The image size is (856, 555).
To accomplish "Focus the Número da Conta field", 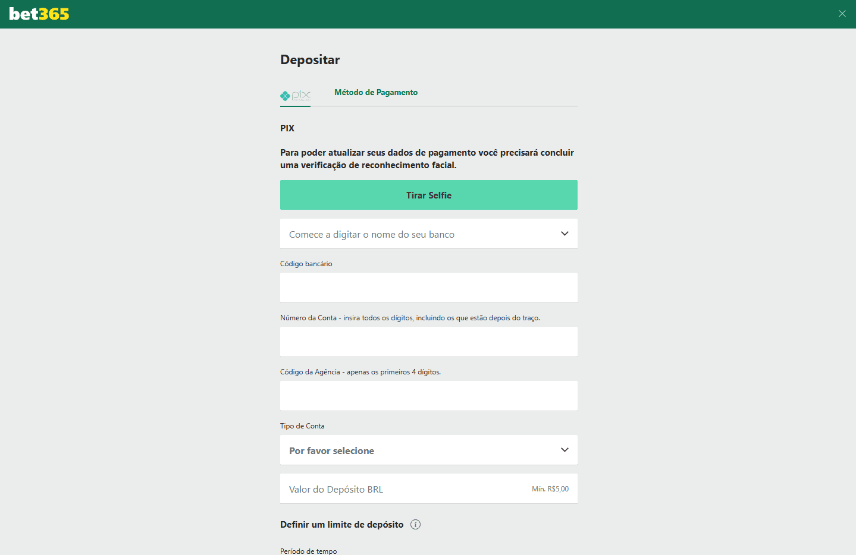I will click(x=429, y=342).
